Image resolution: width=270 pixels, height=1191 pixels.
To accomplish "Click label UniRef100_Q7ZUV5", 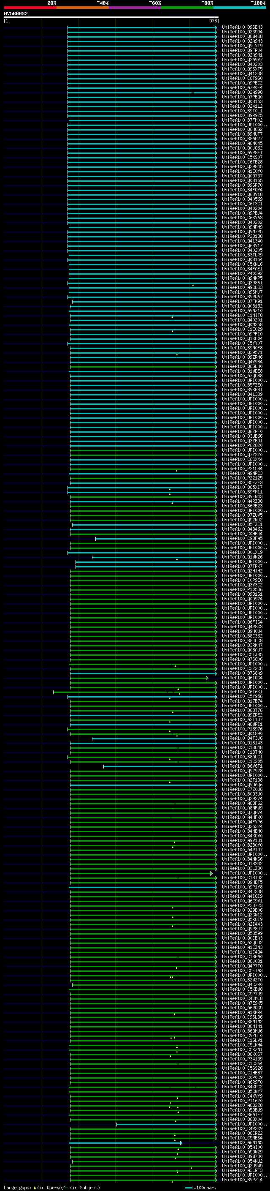I will pos(242,515).
